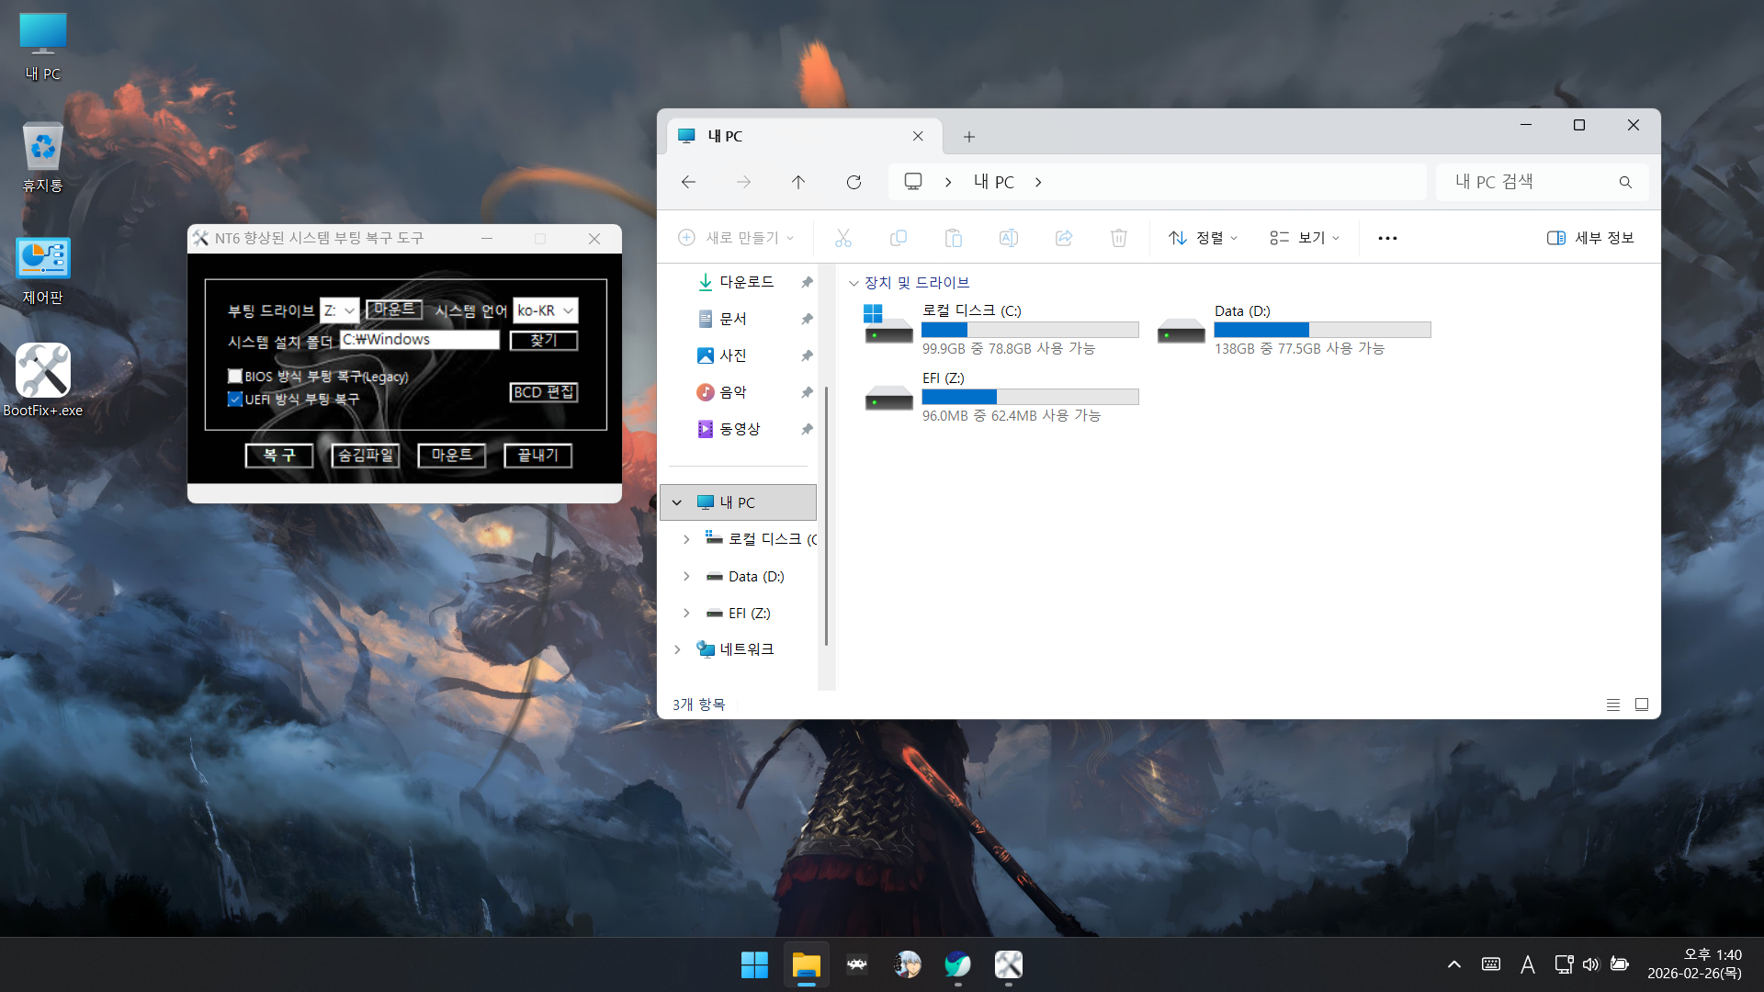
Task: Open the boot drive Z: dropdown
Action: [x=339, y=310]
